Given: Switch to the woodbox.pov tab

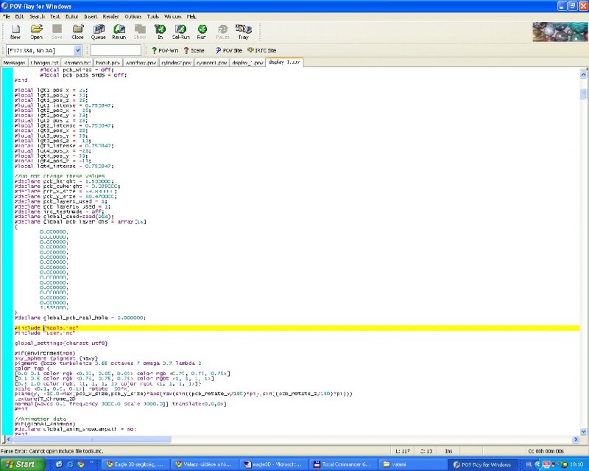Looking at the screenshot, I should (x=141, y=63).
